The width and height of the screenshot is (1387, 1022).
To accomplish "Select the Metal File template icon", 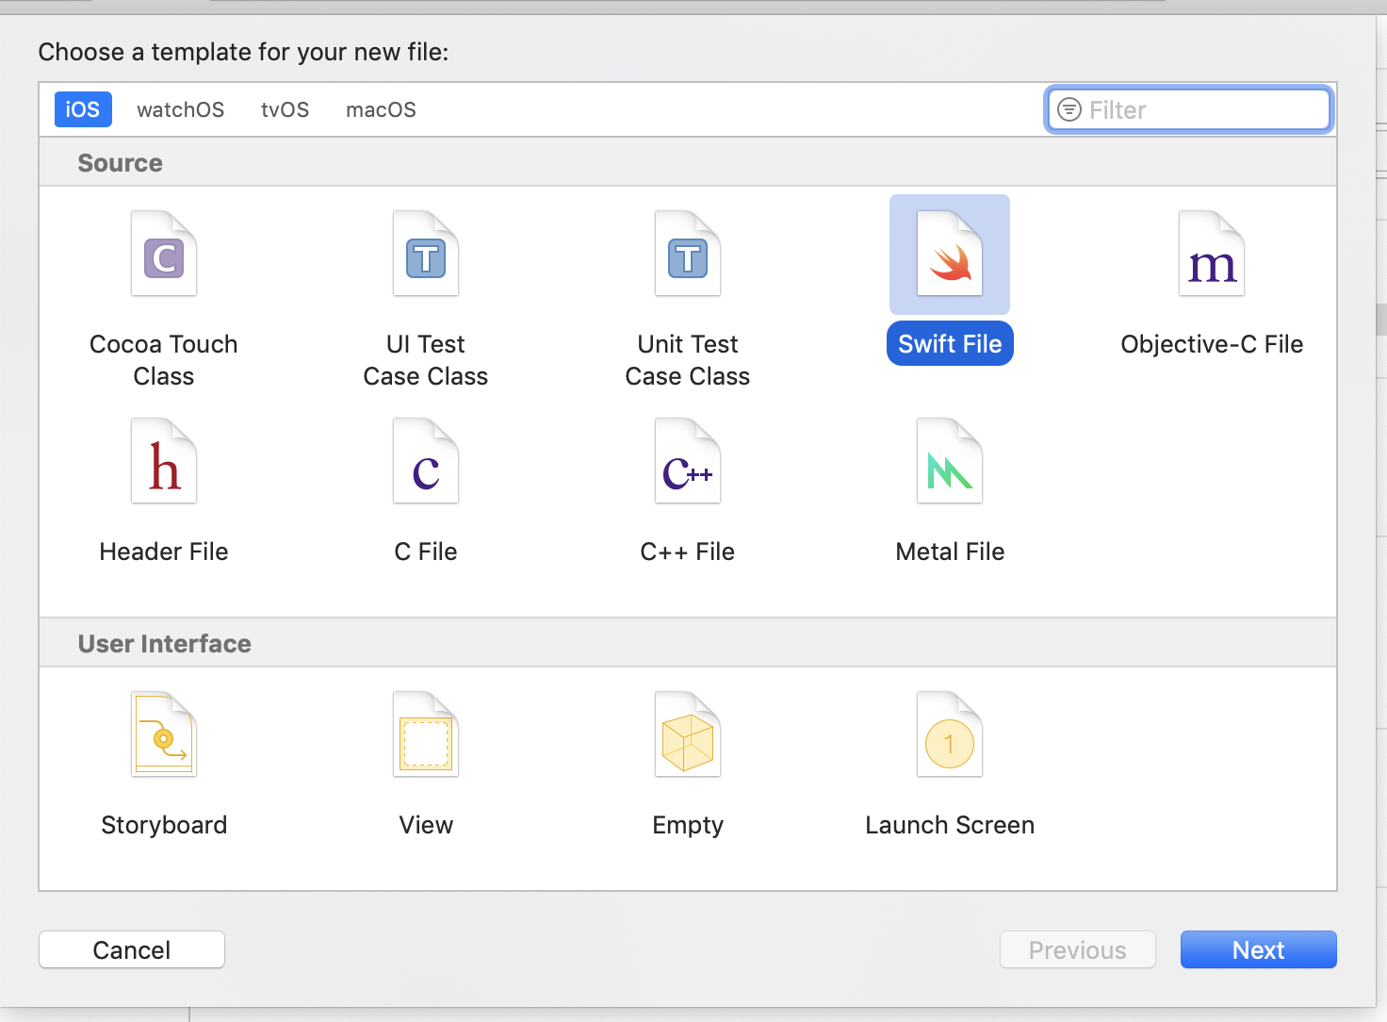I will (950, 462).
